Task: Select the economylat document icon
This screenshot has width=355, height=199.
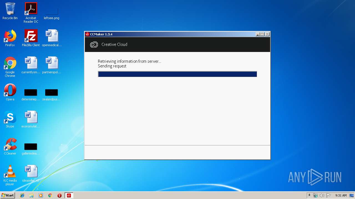Action: pos(31,119)
